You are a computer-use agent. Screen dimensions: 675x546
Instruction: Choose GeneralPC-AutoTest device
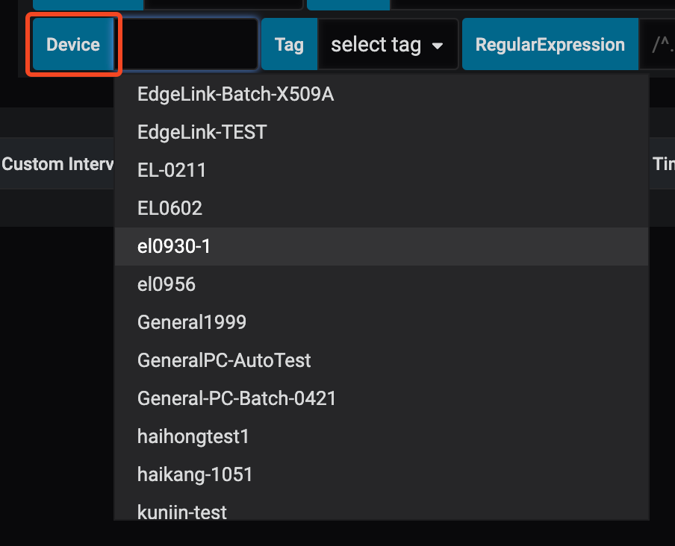coord(224,360)
